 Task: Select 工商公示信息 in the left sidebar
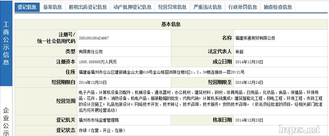pos(6,43)
